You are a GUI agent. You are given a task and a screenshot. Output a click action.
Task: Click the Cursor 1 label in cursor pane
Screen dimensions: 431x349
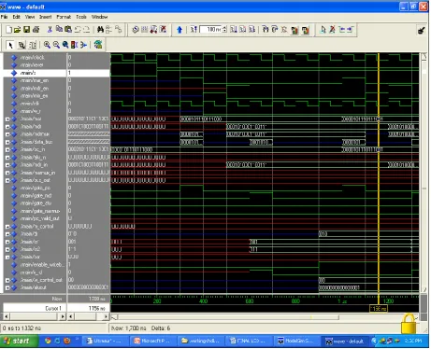[x=53, y=308]
